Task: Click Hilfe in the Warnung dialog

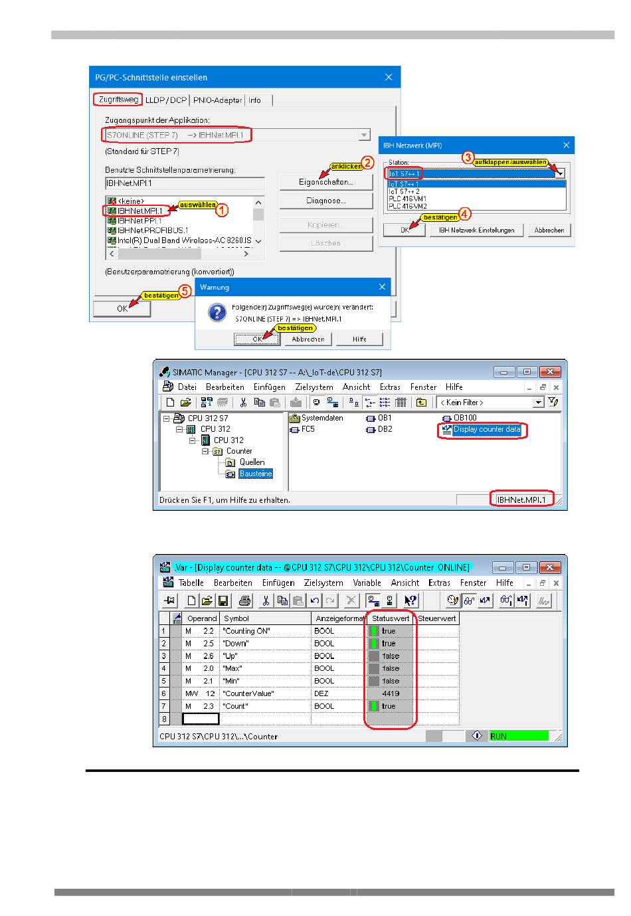Action: coord(359,339)
